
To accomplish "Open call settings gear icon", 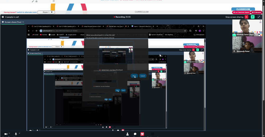I will [x=3, y=17].
